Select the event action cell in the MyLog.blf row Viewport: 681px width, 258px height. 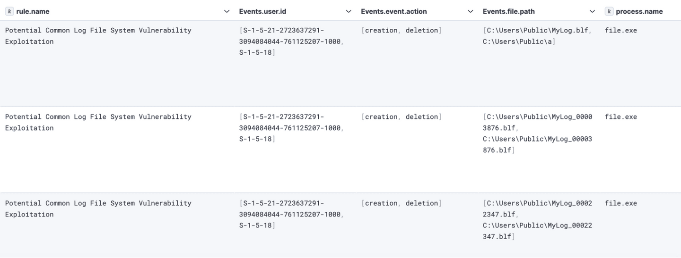point(402,30)
